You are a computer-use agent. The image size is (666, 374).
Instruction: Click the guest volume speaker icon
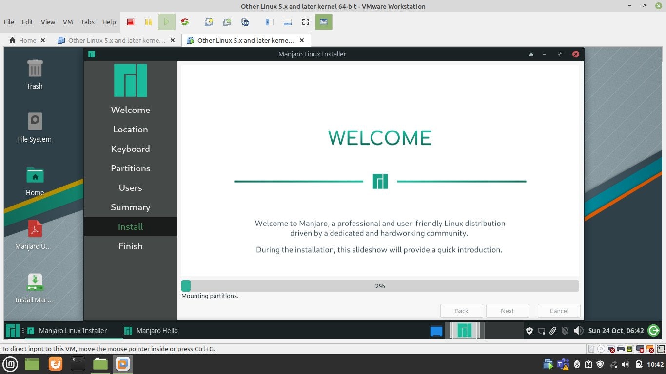click(x=578, y=331)
